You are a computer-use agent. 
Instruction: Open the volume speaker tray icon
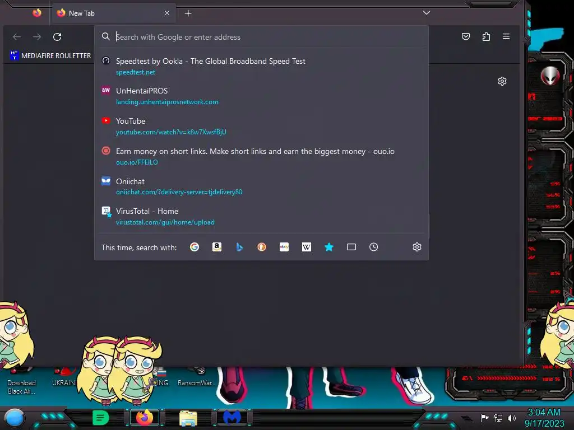[x=512, y=418]
